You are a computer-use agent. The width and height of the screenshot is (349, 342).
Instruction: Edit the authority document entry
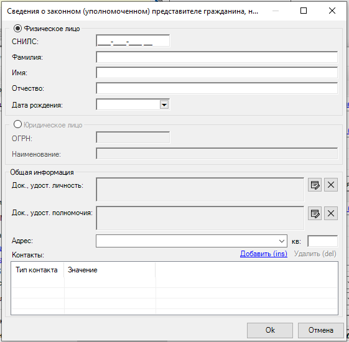tap(315, 213)
